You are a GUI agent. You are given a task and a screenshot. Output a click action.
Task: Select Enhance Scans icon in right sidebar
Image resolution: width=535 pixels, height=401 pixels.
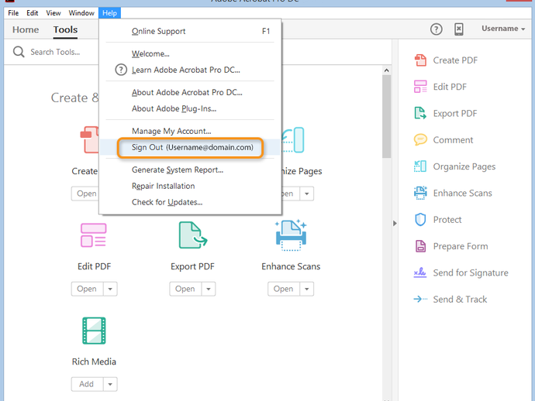420,193
